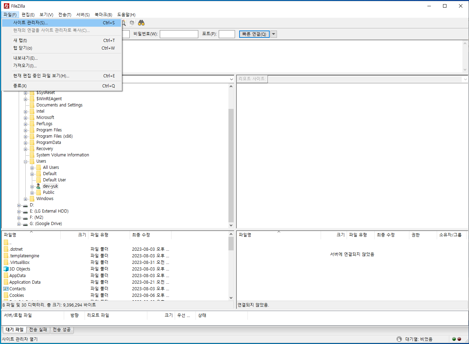This screenshot has height=344, width=469.
Task: Expand the ProgramData tree node
Action: pos(25,143)
